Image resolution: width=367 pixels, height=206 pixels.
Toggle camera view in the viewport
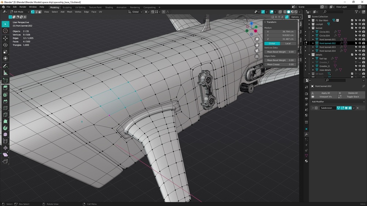click(x=257, y=51)
